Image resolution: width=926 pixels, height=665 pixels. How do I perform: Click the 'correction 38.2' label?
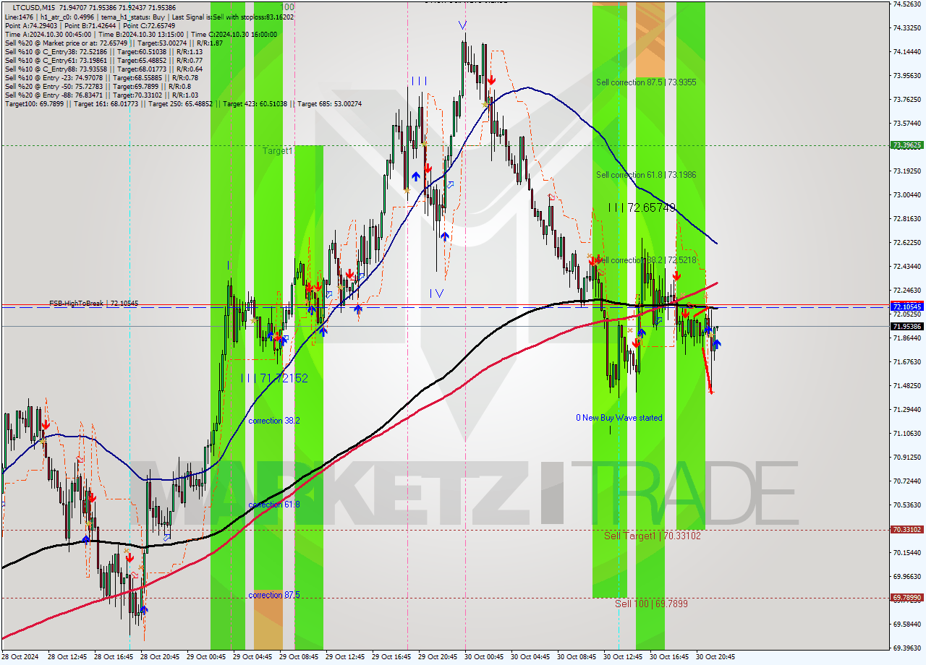[x=274, y=421]
